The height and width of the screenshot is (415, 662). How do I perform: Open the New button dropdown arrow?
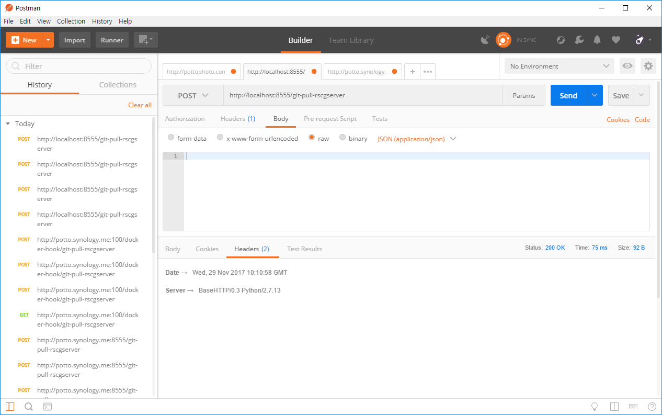point(48,40)
